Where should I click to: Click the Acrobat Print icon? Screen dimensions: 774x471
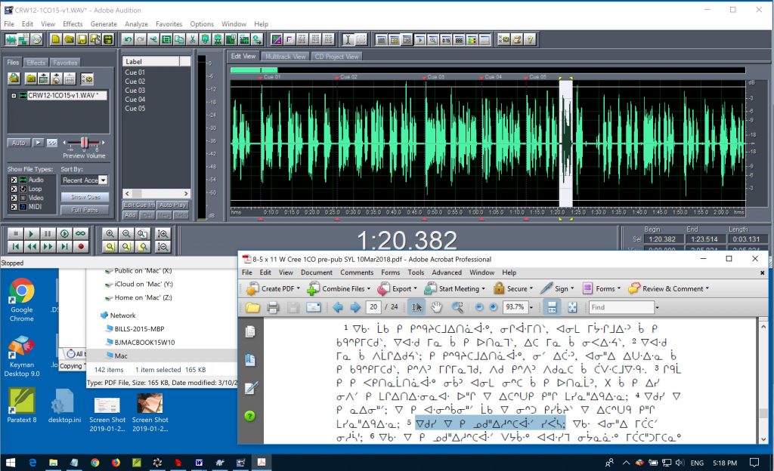(x=273, y=307)
